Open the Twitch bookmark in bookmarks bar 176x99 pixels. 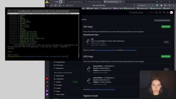click(118, 9)
